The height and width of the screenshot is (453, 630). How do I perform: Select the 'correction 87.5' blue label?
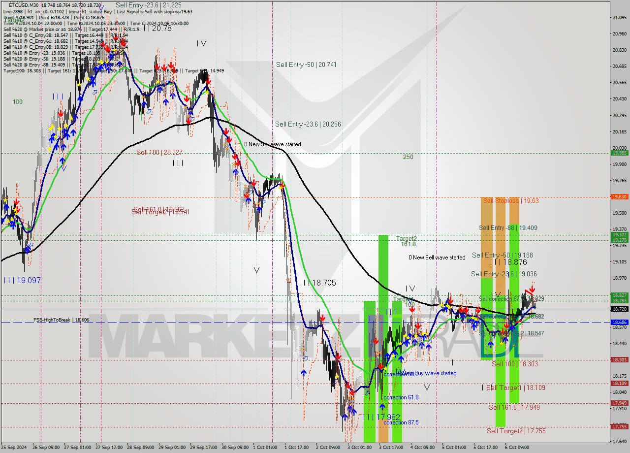point(401,422)
